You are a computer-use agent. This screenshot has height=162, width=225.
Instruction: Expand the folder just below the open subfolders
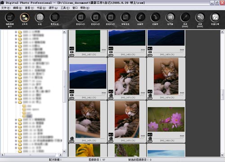tap(16, 120)
